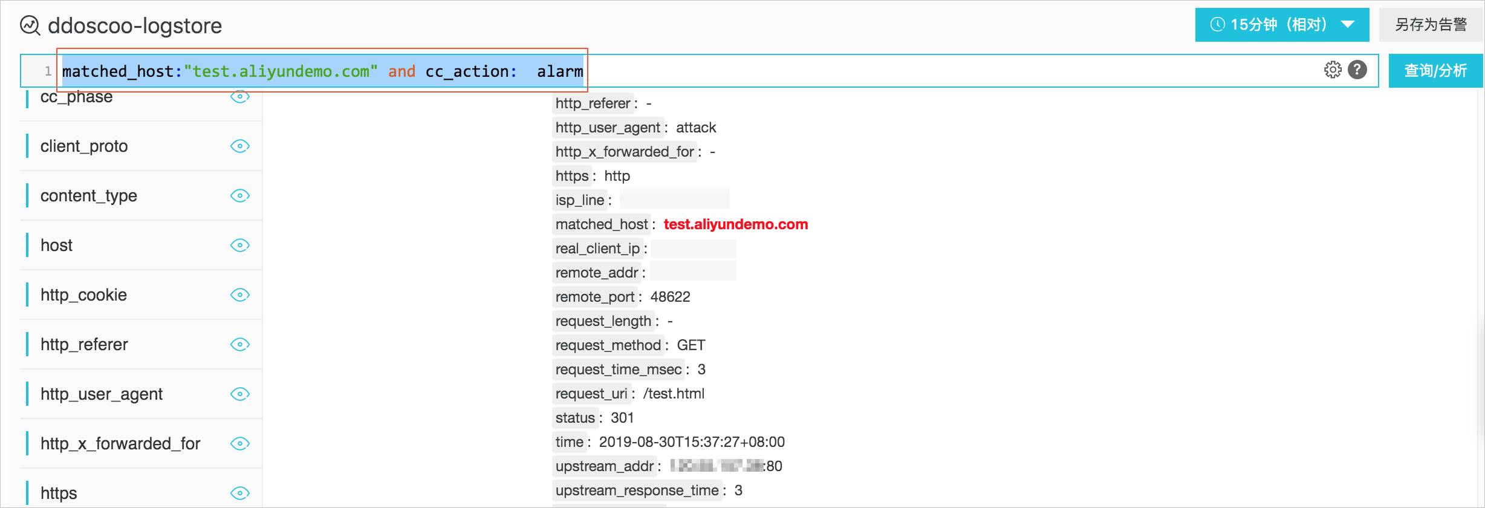Toggle eye icon for https field
Viewport: 1485px width, 508px height.
[240, 493]
